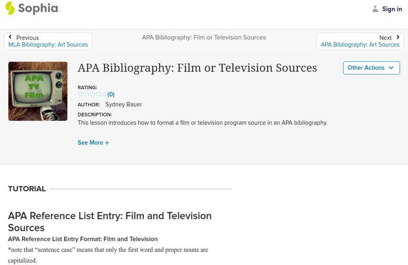408x265 pixels.
Task: Go to APA Bibliography: Art Sources
Action: point(360,45)
